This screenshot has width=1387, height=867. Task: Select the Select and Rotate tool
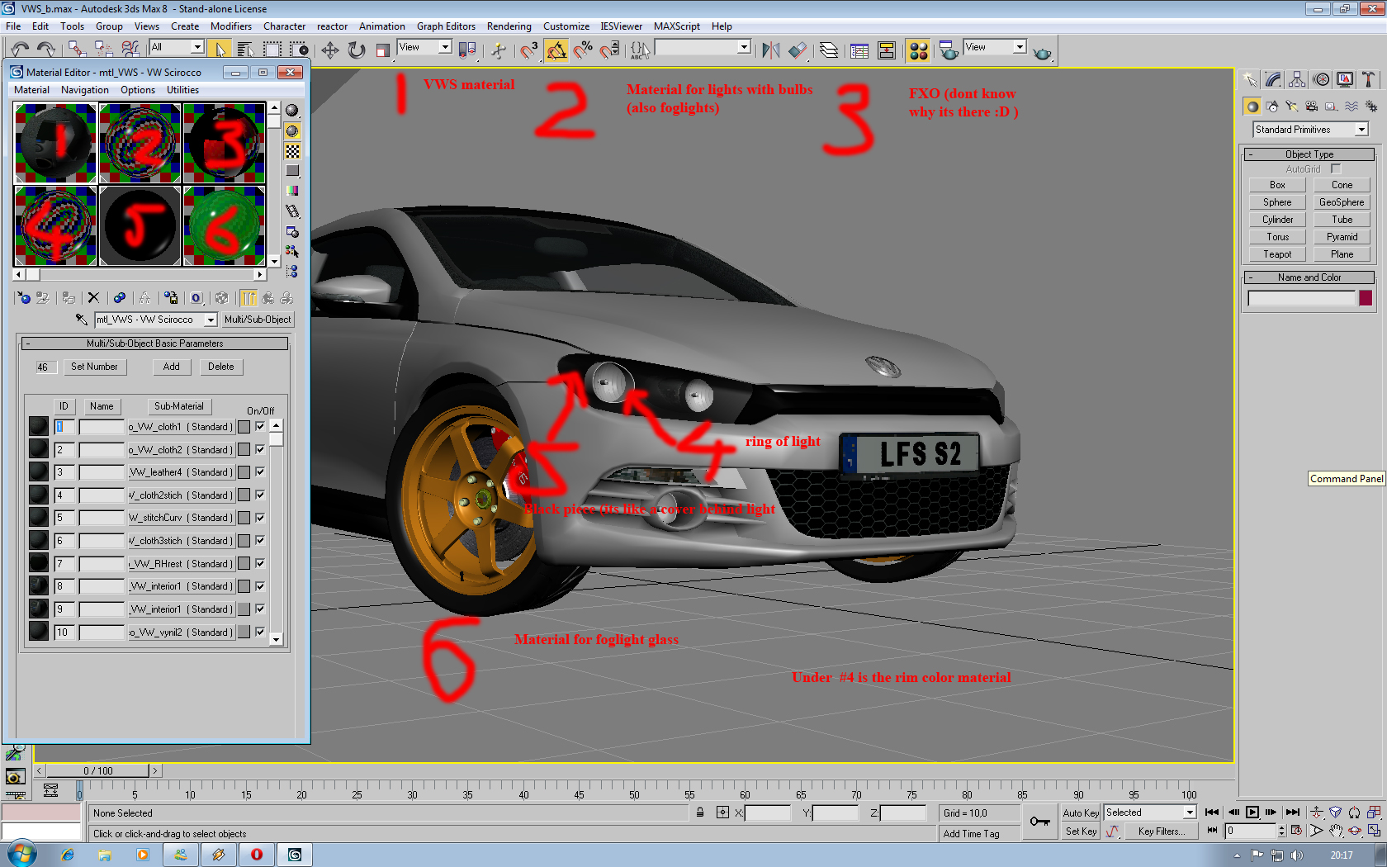pos(357,50)
